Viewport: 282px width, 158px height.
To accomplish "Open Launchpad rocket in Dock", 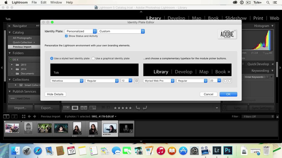I will (27, 151).
